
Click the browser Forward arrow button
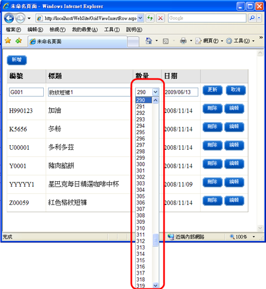click(x=20, y=18)
